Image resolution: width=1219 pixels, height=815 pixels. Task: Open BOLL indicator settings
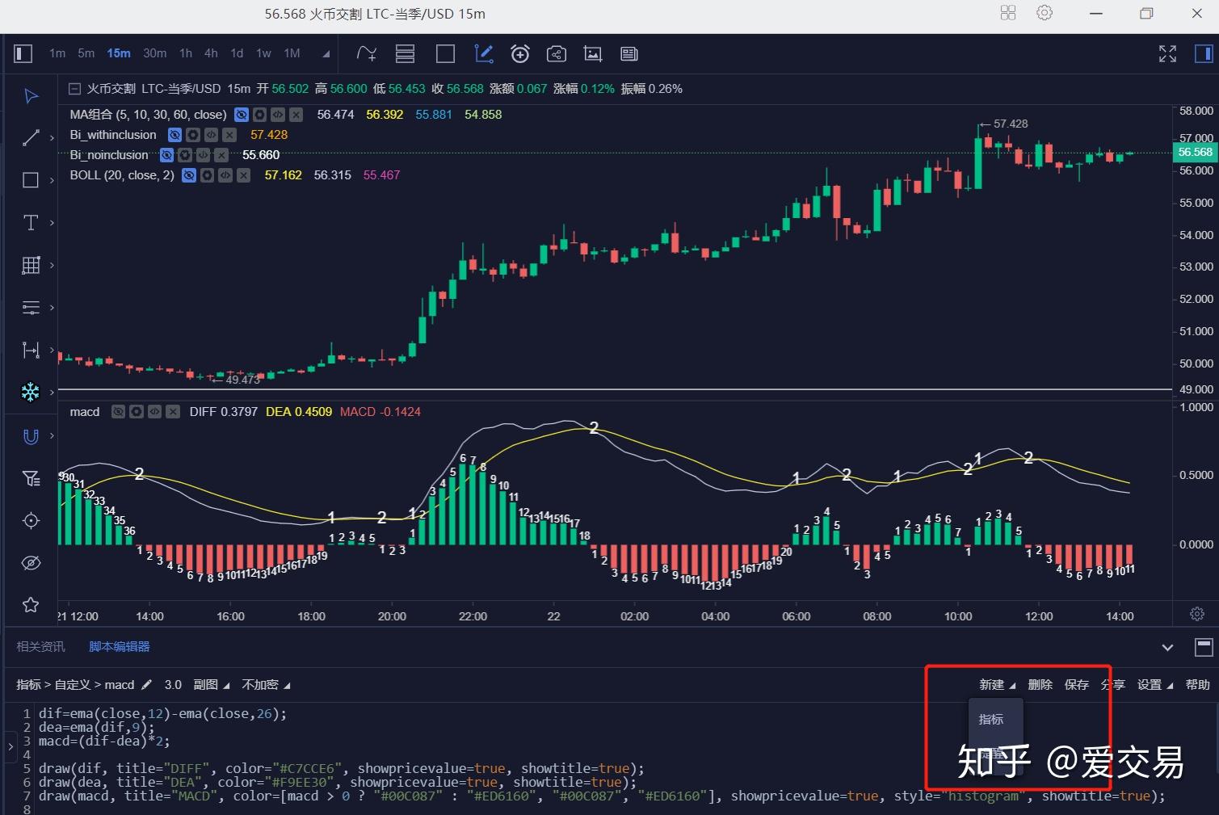click(207, 175)
